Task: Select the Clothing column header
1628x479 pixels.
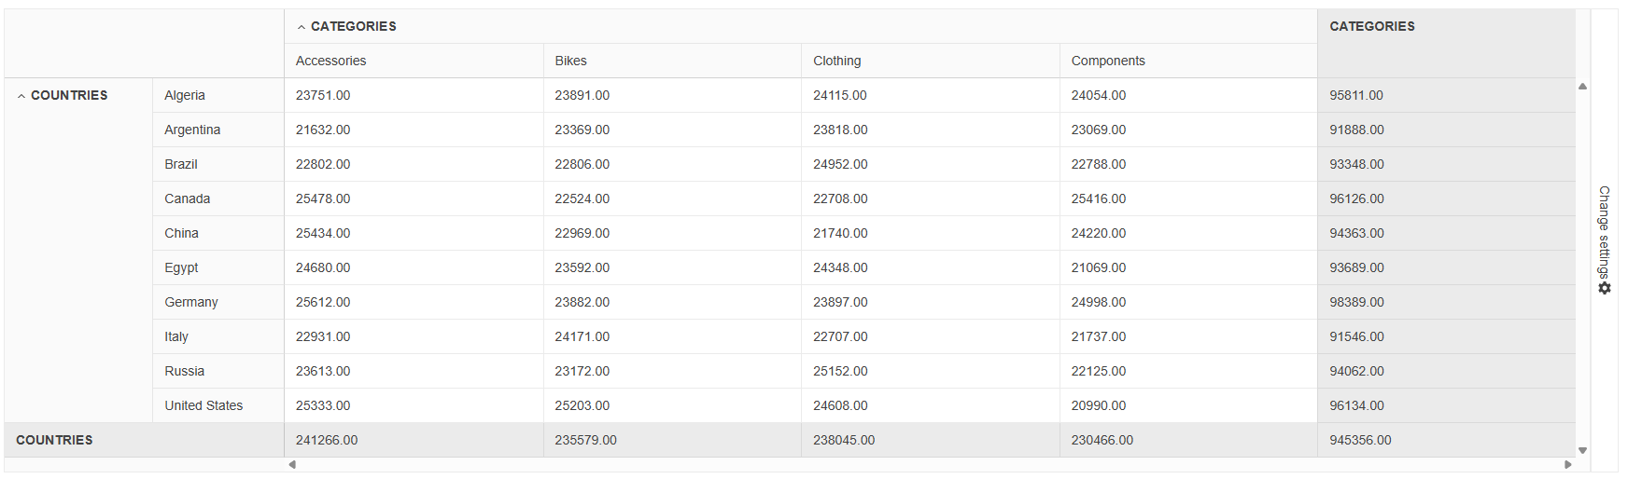Action: [x=836, y=61]
